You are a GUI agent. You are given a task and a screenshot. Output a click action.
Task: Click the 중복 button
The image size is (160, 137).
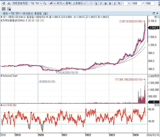click(x=68, y=4)
